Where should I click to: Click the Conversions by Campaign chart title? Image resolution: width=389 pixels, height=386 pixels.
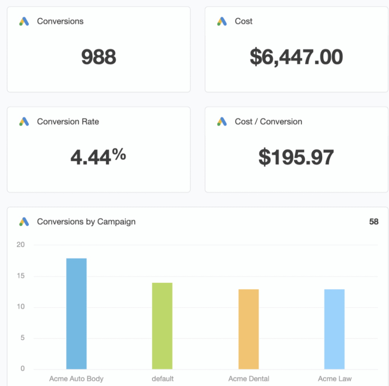[x=86, y=221]
